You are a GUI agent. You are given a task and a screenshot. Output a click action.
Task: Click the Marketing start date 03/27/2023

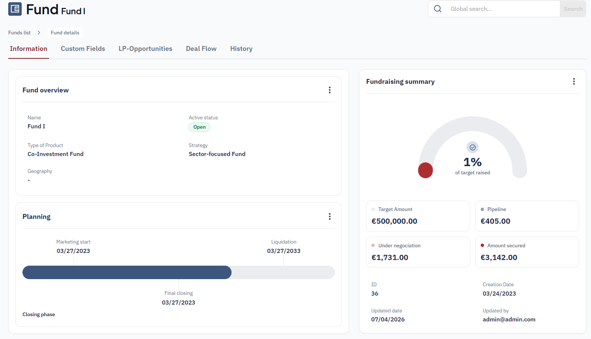point(73,251)
